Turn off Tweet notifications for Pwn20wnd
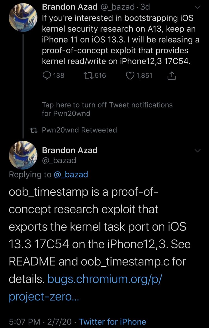 tap(107, 109)
